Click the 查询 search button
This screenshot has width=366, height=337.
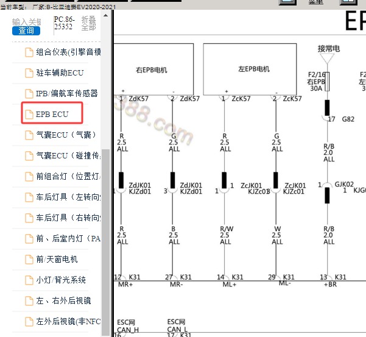26,30
